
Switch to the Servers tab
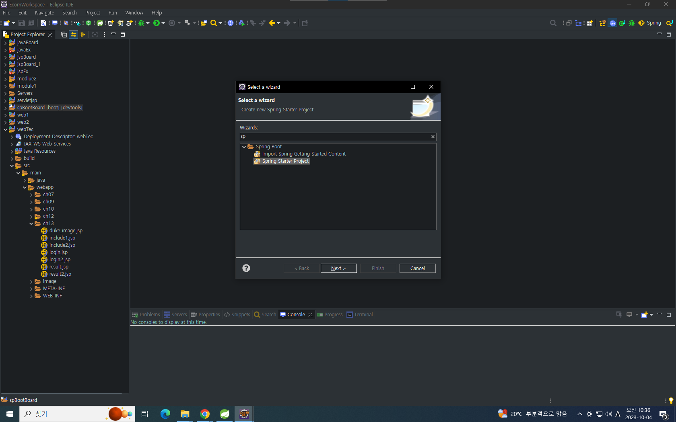click(175, 315)
